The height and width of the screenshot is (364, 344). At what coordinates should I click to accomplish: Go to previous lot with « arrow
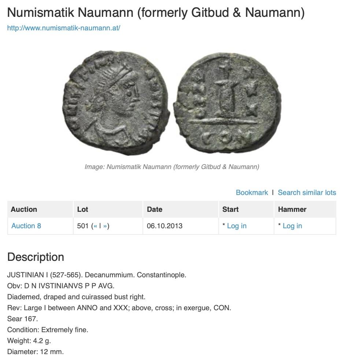pos(95,226)
